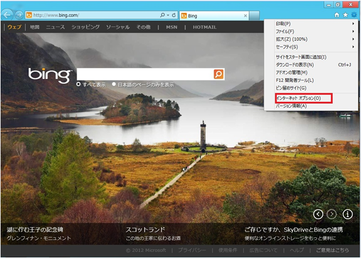Click 便利なオンラインストレージをもっと便利に subtitle
Screen dimensions: 361x258
[290, 238]
